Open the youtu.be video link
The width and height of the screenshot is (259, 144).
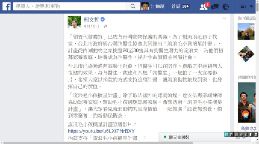tap(101, 131)
